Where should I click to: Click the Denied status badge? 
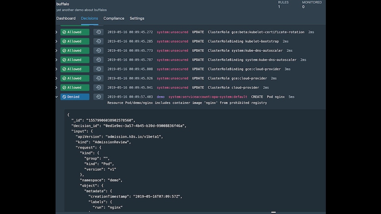click(x=75, y=97)
